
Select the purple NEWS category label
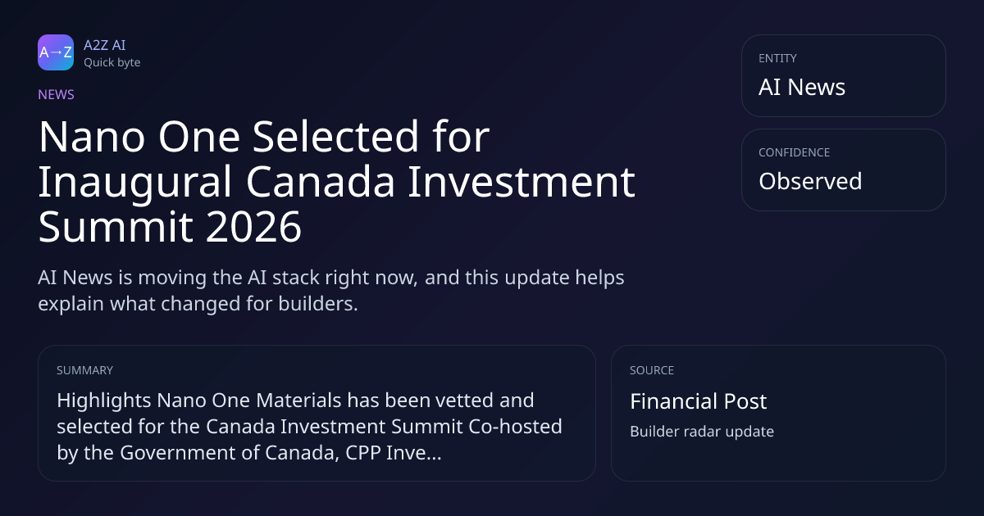click(x=56, y=94)
